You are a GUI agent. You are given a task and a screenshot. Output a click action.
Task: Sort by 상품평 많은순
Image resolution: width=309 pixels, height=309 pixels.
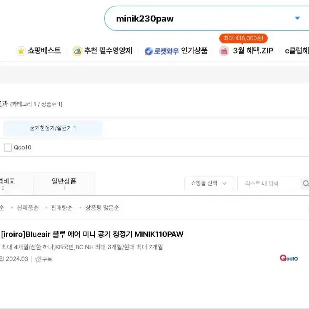[x=102, y=208]
